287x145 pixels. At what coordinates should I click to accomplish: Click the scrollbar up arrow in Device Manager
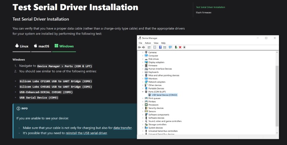(277, 52)
